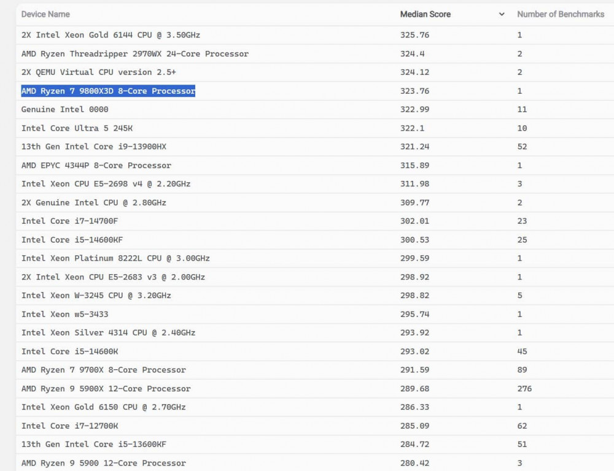Click AMD Ryzen 9 5900X 12-Core Processor

106,388
